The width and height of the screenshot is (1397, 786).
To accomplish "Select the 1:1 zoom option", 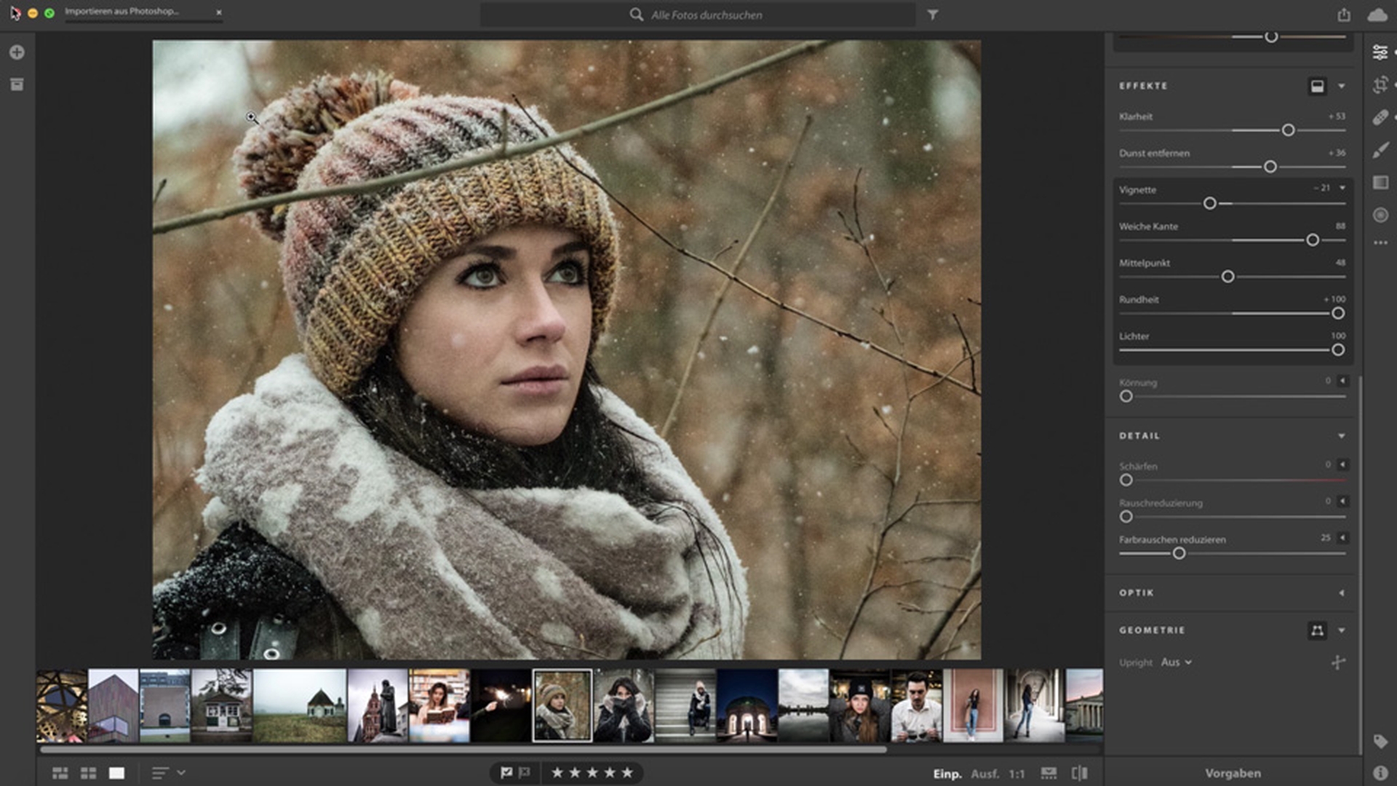I will [x=1016, y=774].
